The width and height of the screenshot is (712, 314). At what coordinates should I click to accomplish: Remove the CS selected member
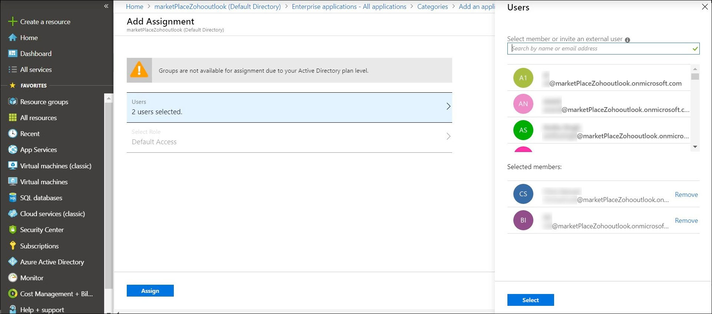pyautogui.click(x=686, y=195)
